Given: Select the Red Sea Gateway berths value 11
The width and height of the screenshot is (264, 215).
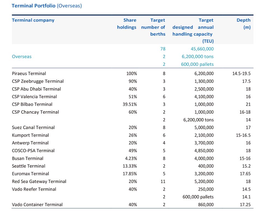Looking at the screenshot, I should (x=163, y=181).
